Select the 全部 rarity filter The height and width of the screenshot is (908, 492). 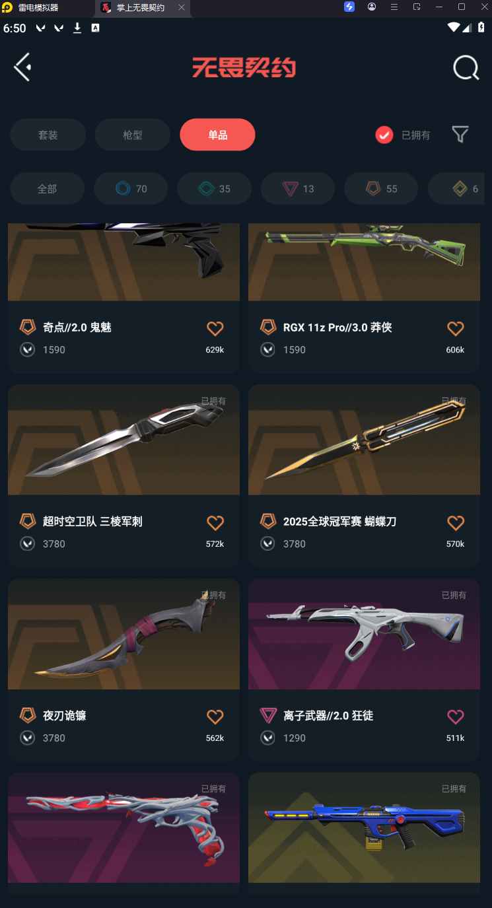point(47,189)
